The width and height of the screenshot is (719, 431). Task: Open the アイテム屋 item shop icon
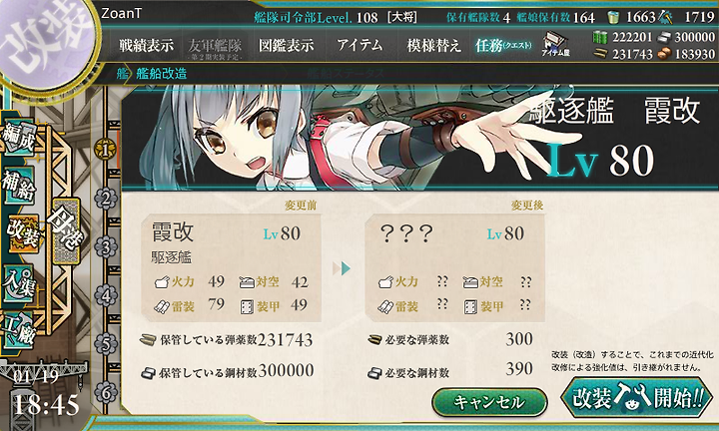tap(555, 45)
